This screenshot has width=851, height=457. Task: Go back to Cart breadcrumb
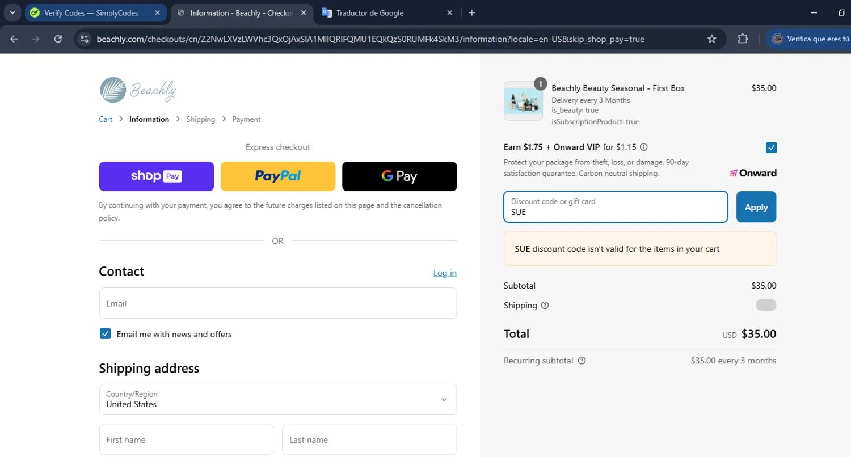106,119
